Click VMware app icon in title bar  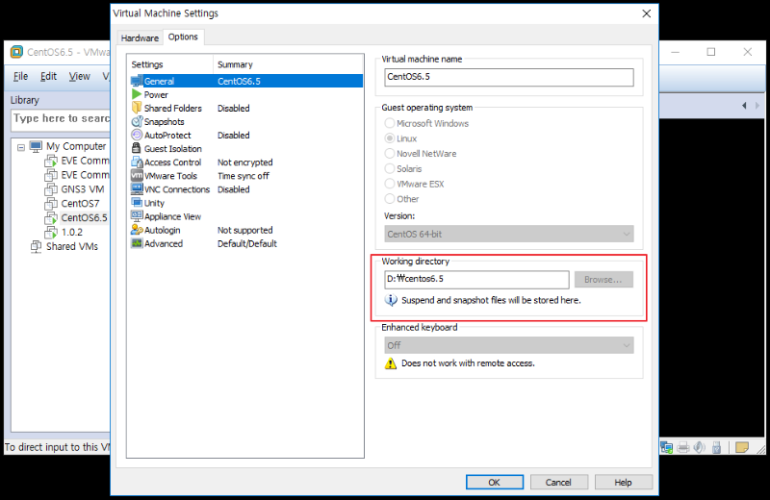16,52
